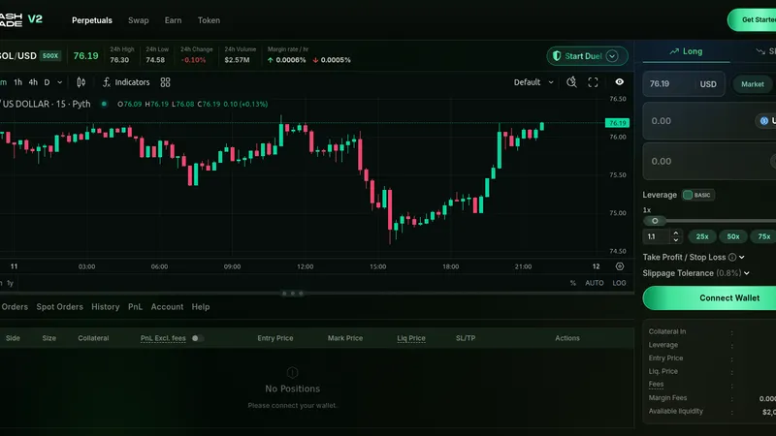
Task: Click the panel resize handle dots
Action: tap(293, 294)
